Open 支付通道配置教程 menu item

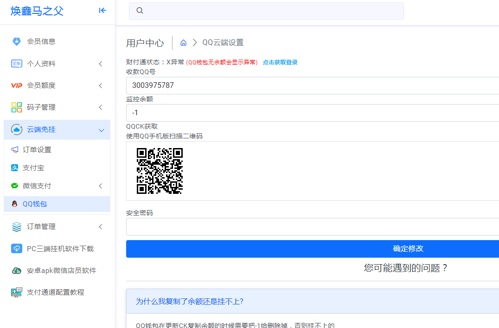(x=56, y=292)
